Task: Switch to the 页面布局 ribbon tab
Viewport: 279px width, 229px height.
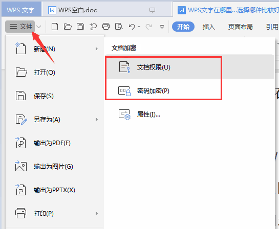Action: [x=241, y=27]
